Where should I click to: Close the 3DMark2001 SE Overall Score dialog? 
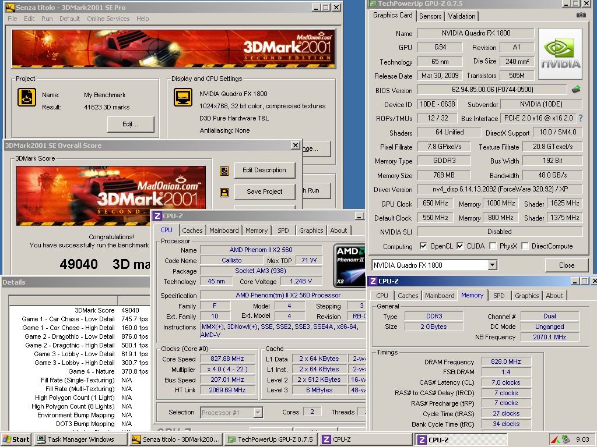[295, 145]
